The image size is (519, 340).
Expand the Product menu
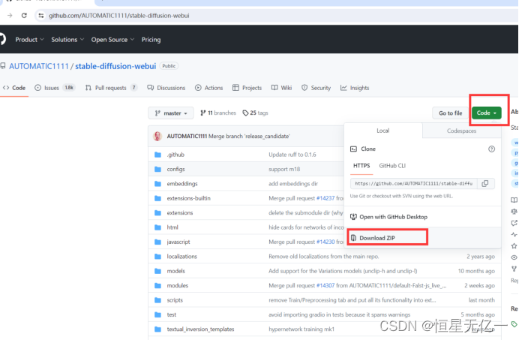(x=29, y=40)
